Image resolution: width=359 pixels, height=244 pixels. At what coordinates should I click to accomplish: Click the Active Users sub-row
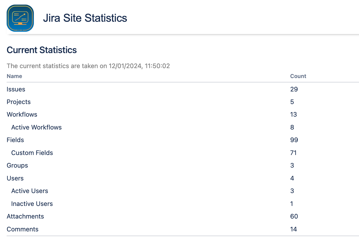coord(30,191)
